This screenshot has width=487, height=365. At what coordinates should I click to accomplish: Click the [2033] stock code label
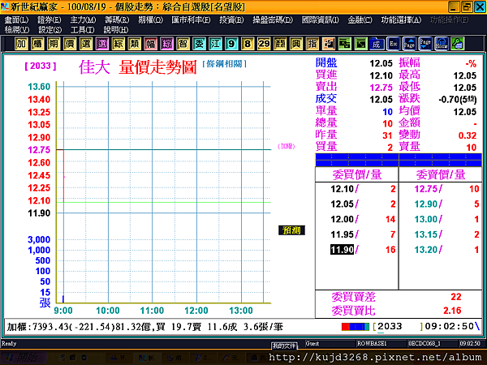coord(41,66)
